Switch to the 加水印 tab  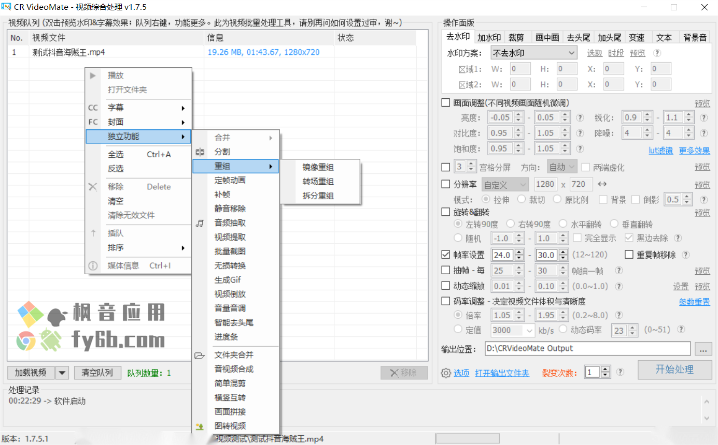[x=489, y=37]
